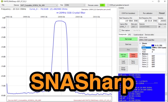Click the '3dB BP : 3 075Hz' log line
Viewport: 168px width, 102px height.
(127, 98)
